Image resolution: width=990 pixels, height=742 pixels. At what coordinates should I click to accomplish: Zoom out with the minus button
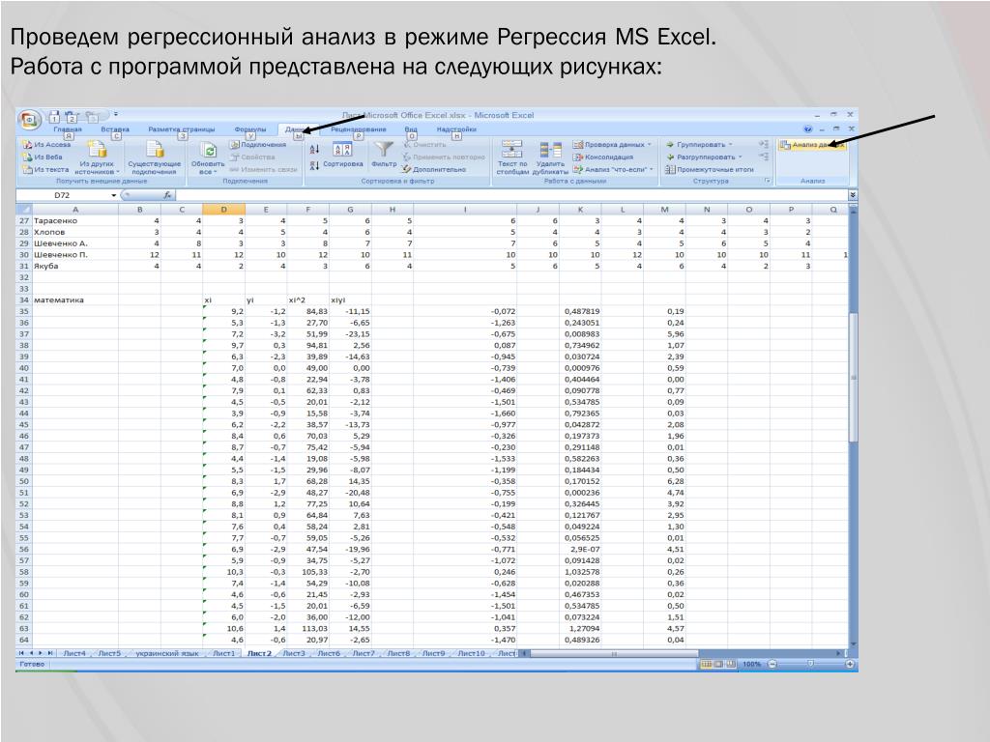point(772,665)
